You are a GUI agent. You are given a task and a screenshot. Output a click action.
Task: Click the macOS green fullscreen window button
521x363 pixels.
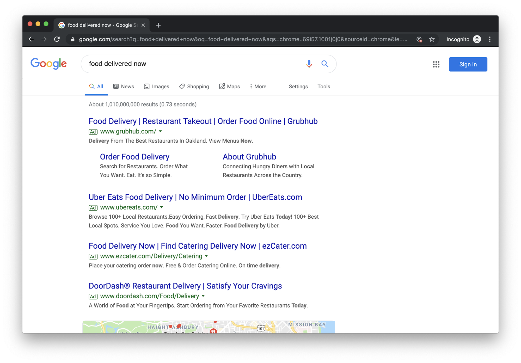click(46, 24)
